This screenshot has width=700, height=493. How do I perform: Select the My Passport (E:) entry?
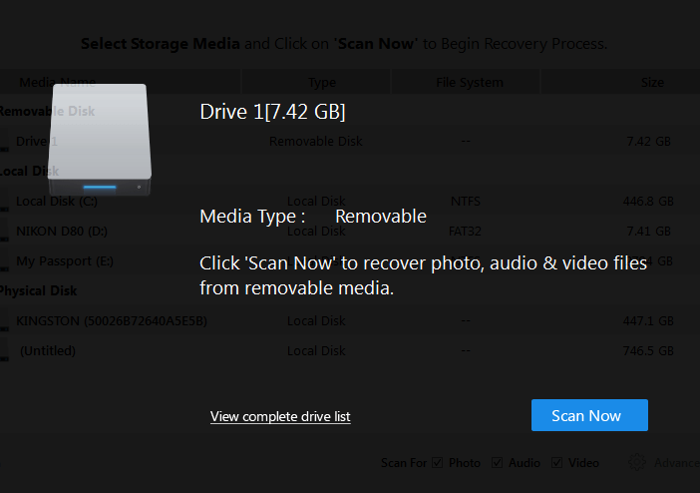click(65, 261)
